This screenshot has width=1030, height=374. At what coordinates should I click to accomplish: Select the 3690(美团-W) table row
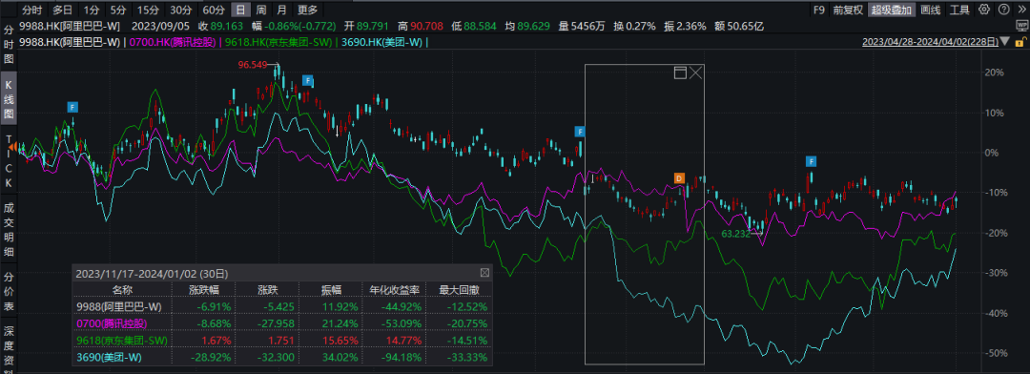(x=281, y=358)
